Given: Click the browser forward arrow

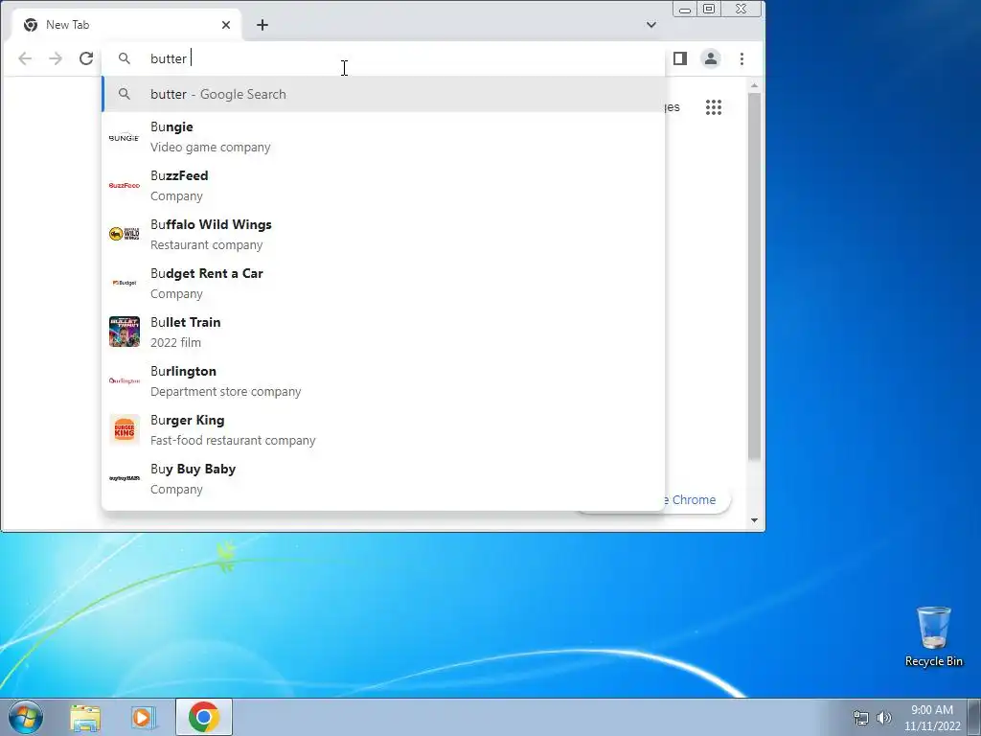Looking at the screenshot, I should click(x=56, y=58).
